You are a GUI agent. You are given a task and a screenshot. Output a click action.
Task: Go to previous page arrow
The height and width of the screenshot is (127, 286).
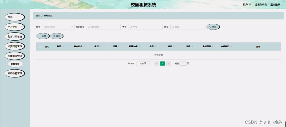coord(157,63)
